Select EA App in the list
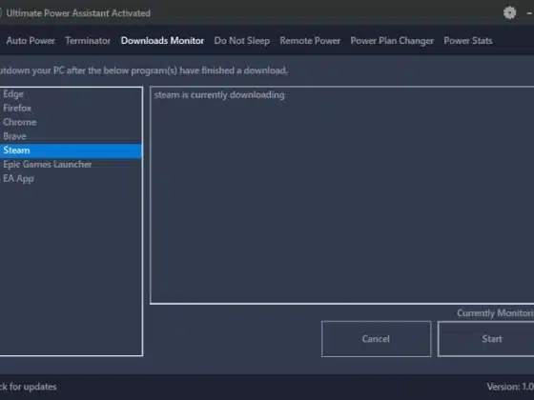Screen dimensions: 534x400 click(x=72, y=179)
